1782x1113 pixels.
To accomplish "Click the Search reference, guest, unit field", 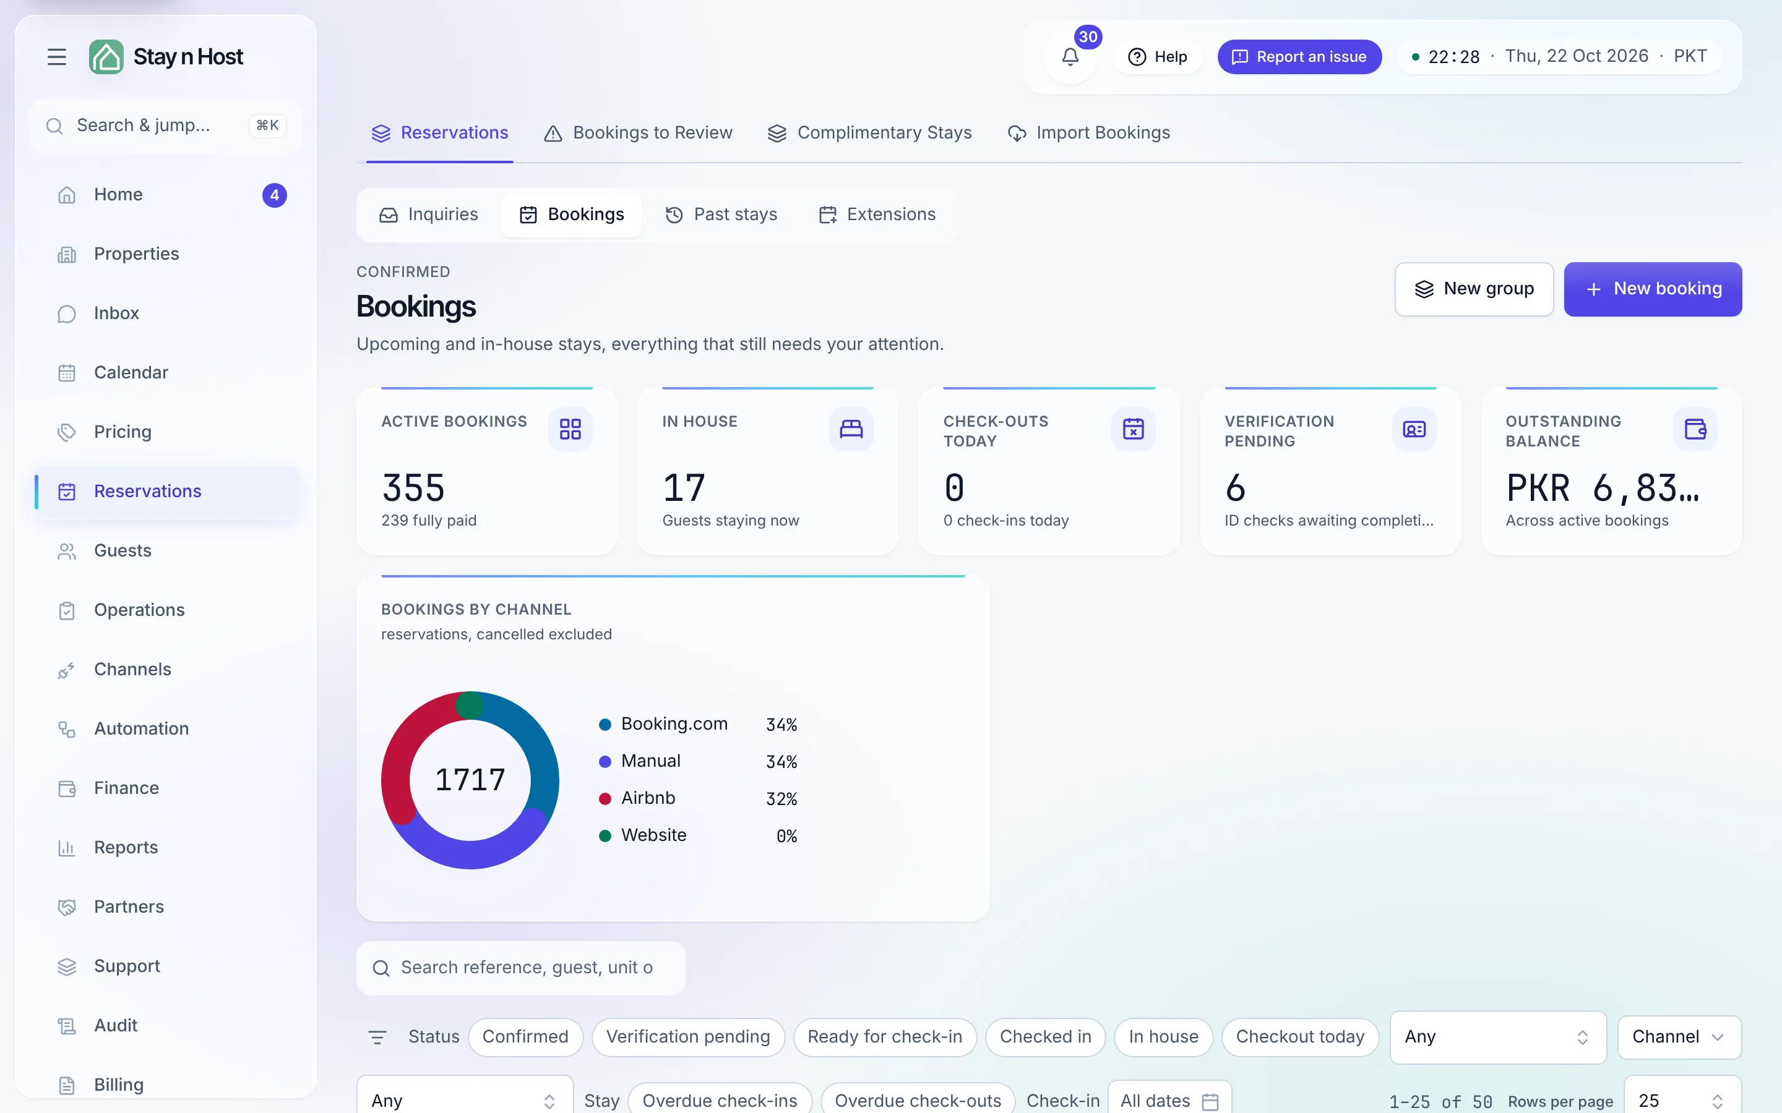I will pos(520,968).
